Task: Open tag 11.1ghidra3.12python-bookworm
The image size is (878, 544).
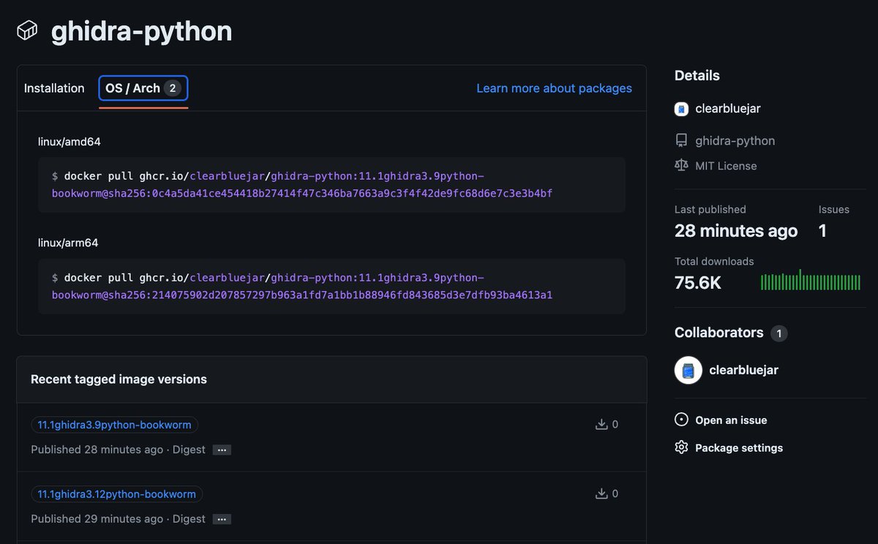Action: pyautogui.click(x=117, y=494)
